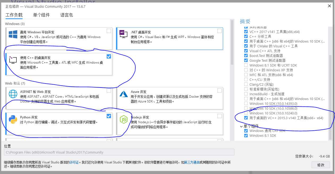The height and width of the screenshot is (174, 335).
Task: Click the Azure 开发 logo icon
Action: [124, 94]
